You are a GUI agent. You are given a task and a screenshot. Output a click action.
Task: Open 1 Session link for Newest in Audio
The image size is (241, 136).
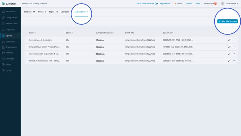[x=99, y=61]
